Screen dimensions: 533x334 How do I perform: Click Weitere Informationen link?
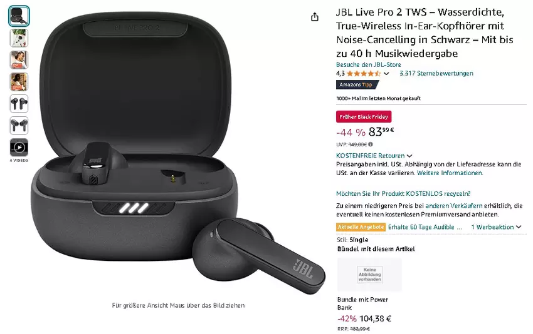[450, 173]
